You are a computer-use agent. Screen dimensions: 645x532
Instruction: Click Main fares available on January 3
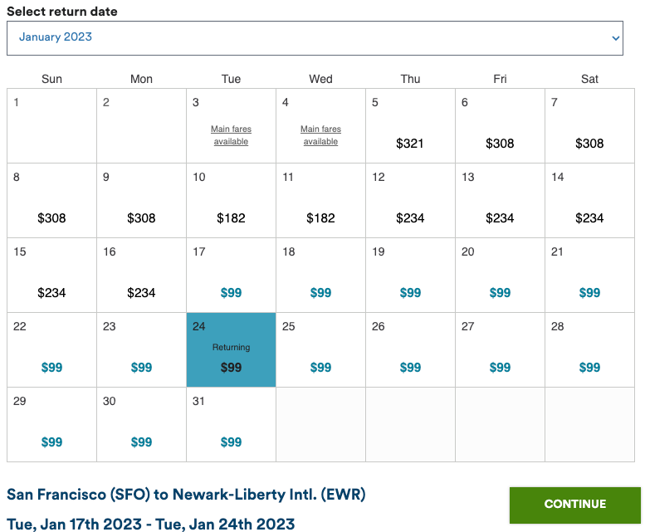pos(231,135)
